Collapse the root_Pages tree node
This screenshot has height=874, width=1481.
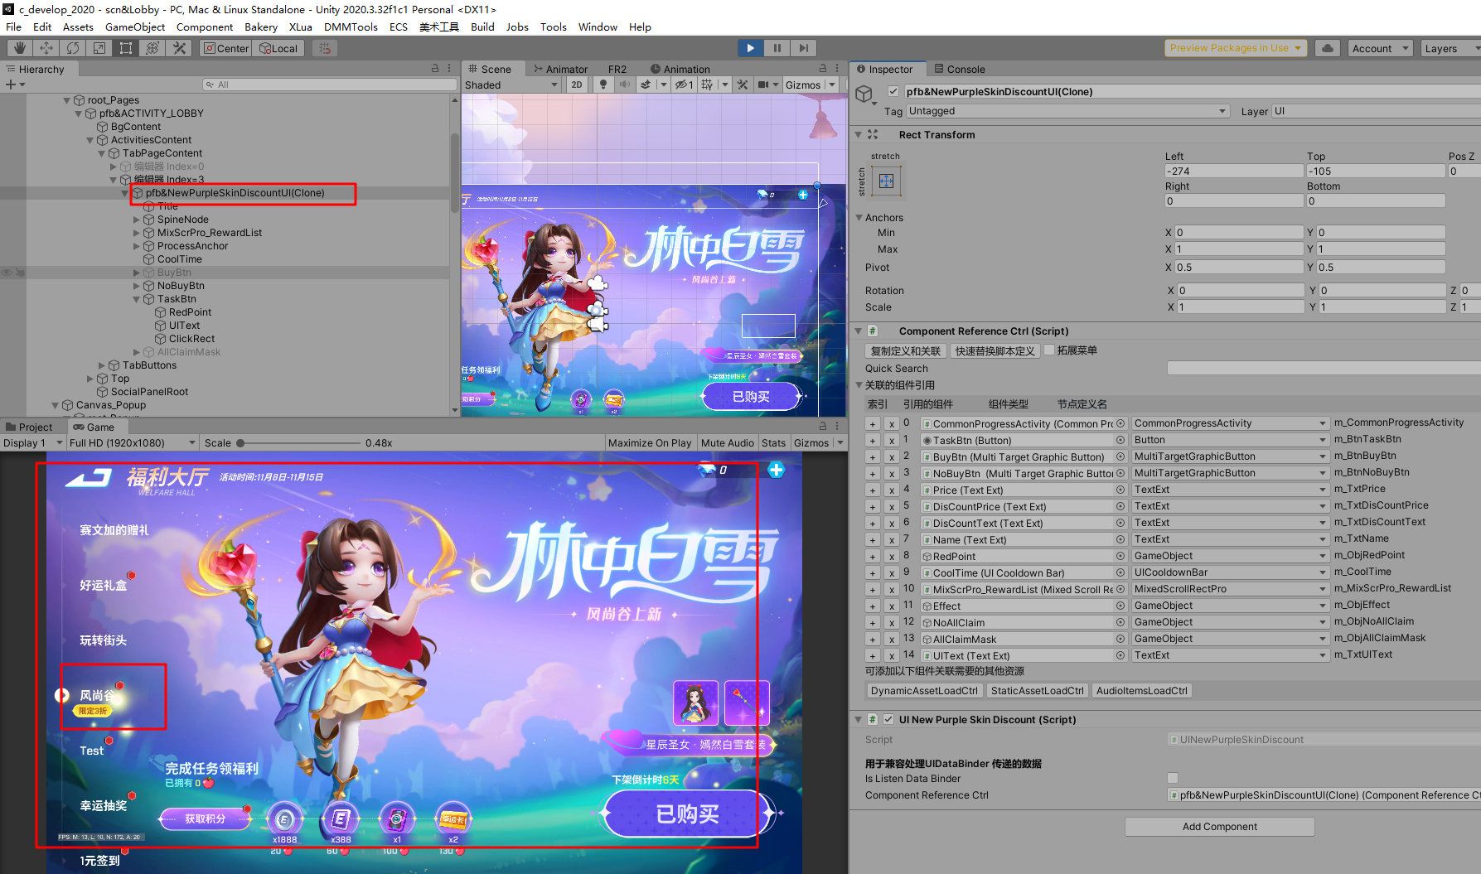(x=67, y=100)
